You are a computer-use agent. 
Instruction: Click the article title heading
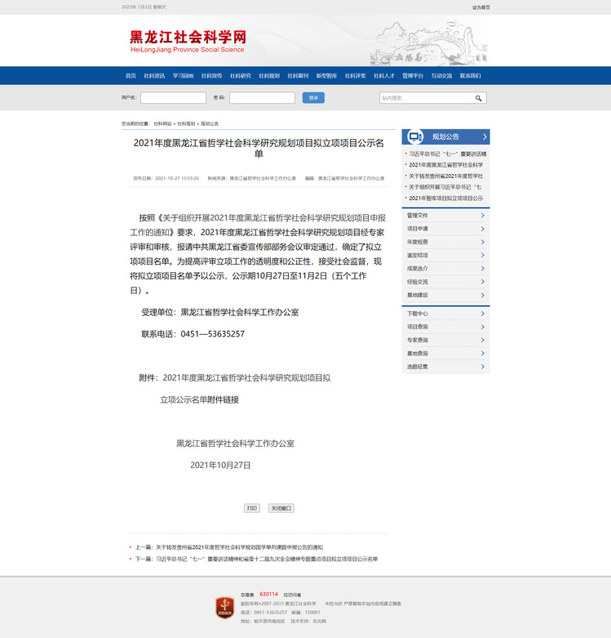point(259,148)
